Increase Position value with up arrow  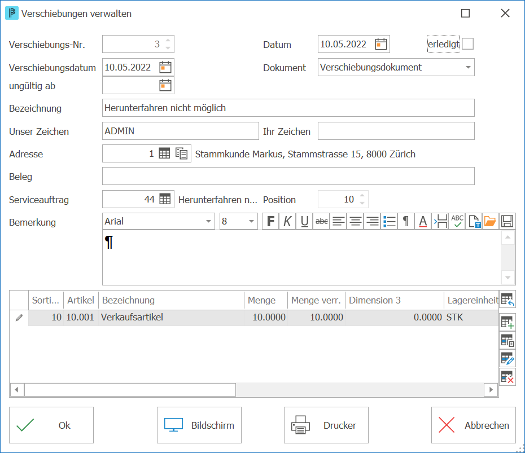(x=362, y=195)
